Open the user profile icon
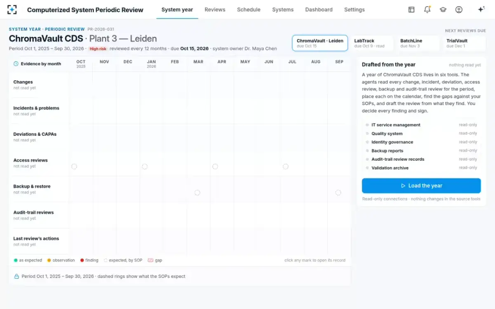Viewport: 495px width, 309px height. [x=459, y=9]
